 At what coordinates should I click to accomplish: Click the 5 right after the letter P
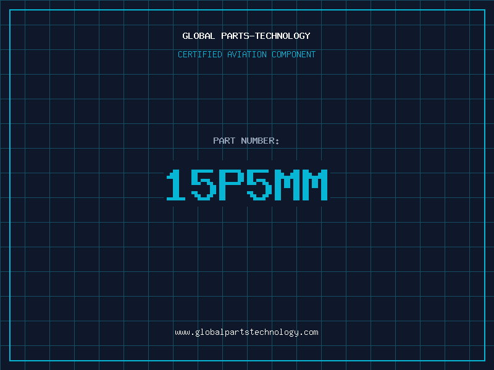pos(259,184)
